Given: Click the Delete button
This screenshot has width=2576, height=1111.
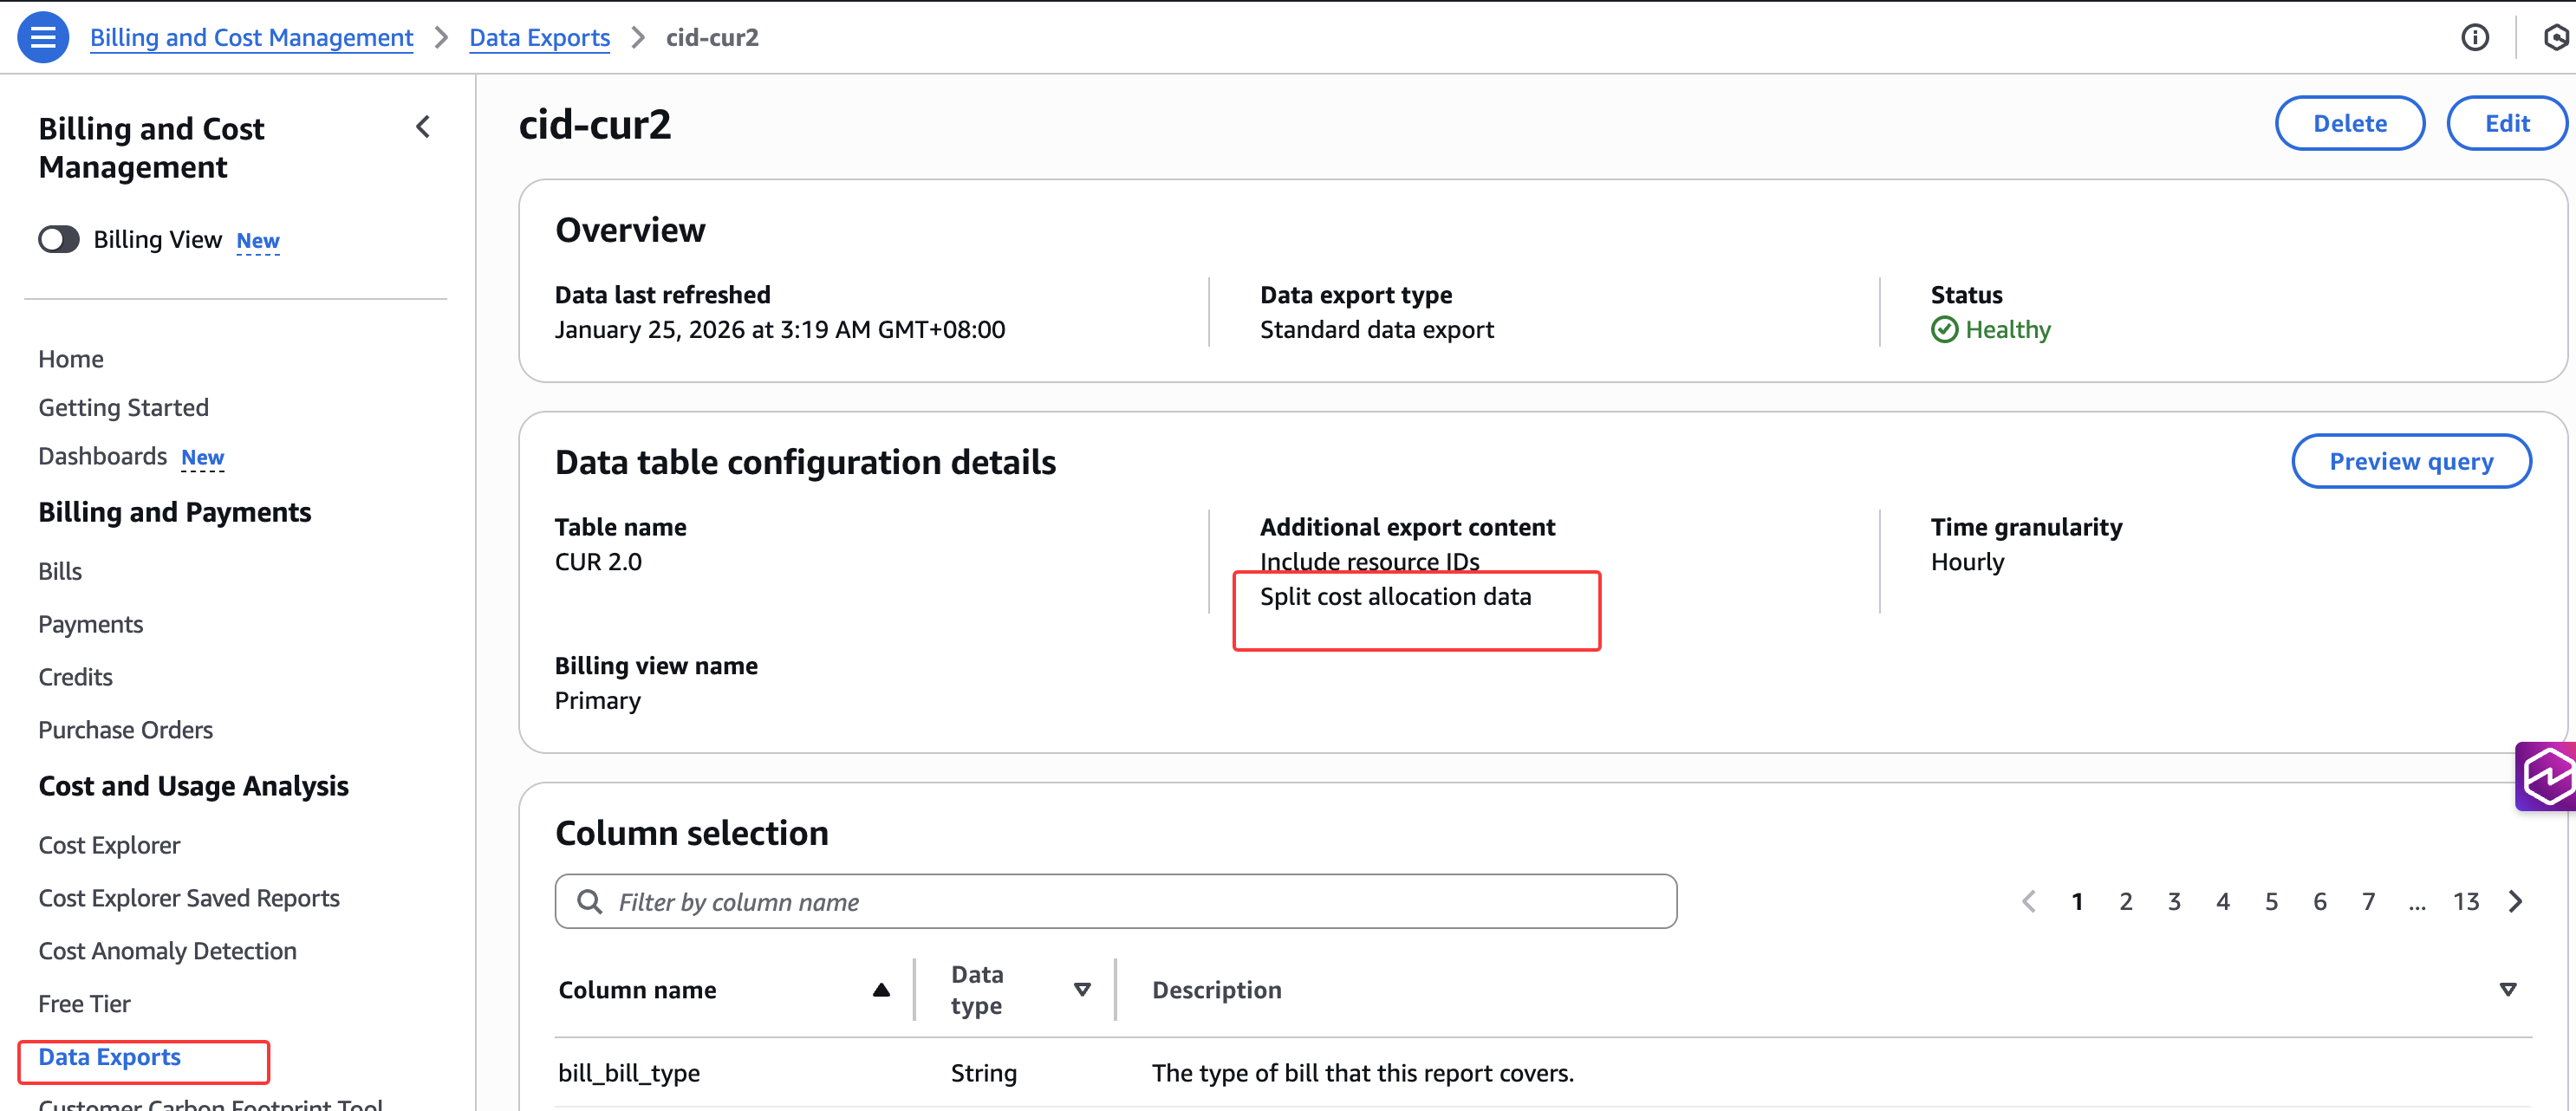Looking at the screenshot, I should point(2349,123).
